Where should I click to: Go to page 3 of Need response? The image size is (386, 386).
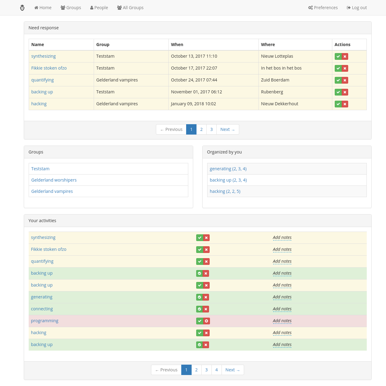pos(211,129)
